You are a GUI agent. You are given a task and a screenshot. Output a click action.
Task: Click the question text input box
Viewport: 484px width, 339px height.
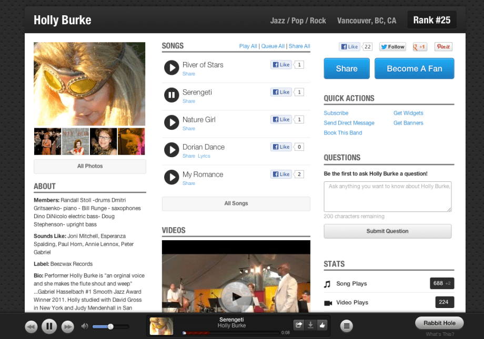tap(387, 197)
